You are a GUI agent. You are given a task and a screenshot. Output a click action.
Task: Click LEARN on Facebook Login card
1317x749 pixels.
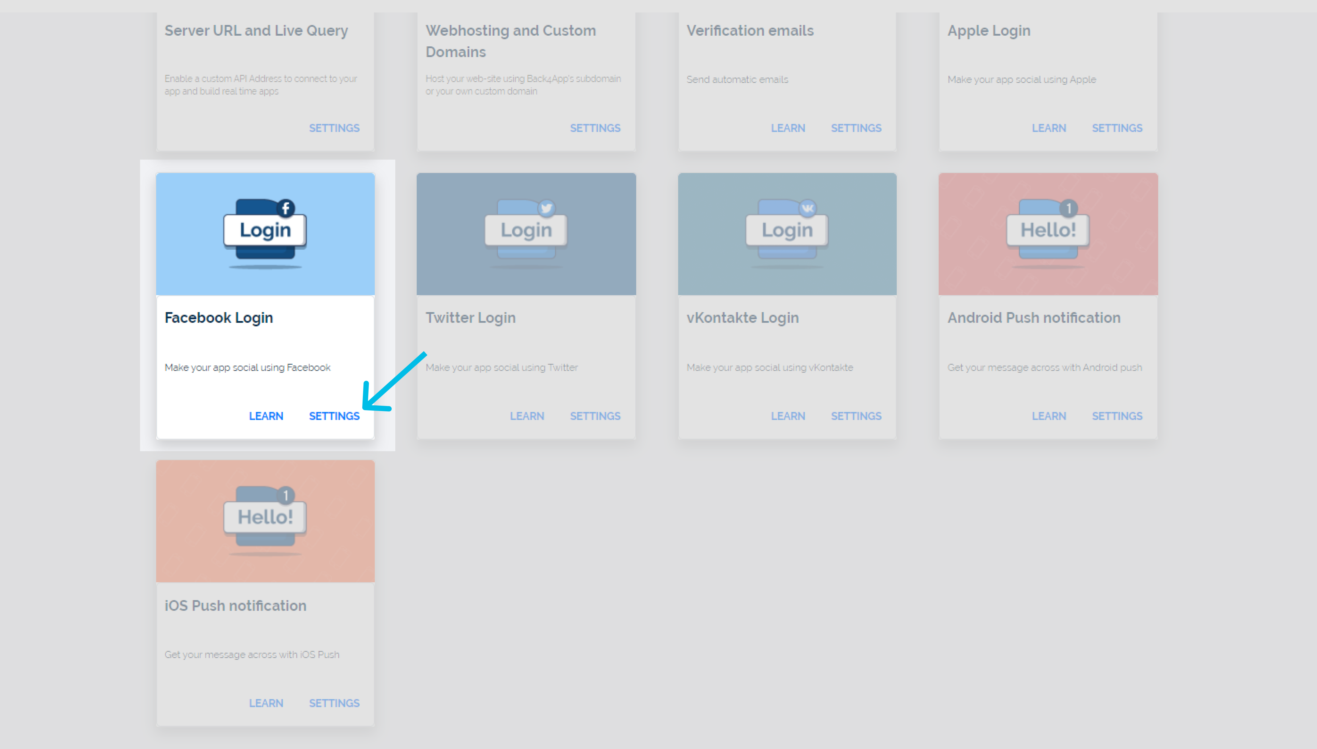click(x=266, y=416)
